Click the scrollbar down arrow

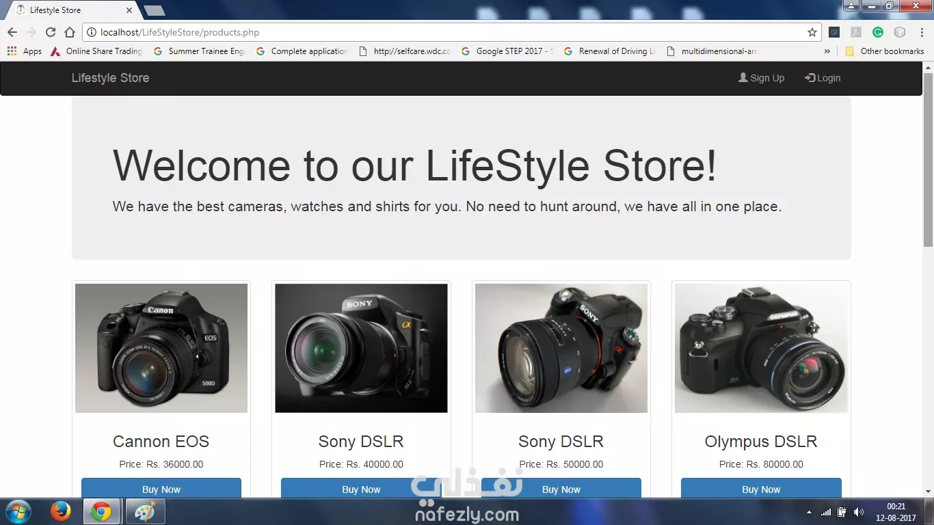928,492
